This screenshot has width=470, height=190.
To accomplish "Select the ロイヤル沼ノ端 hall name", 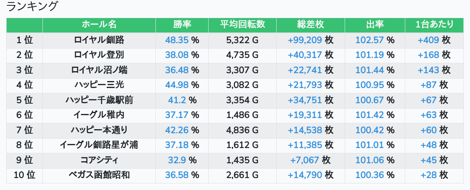I will [x=99, y=70].
